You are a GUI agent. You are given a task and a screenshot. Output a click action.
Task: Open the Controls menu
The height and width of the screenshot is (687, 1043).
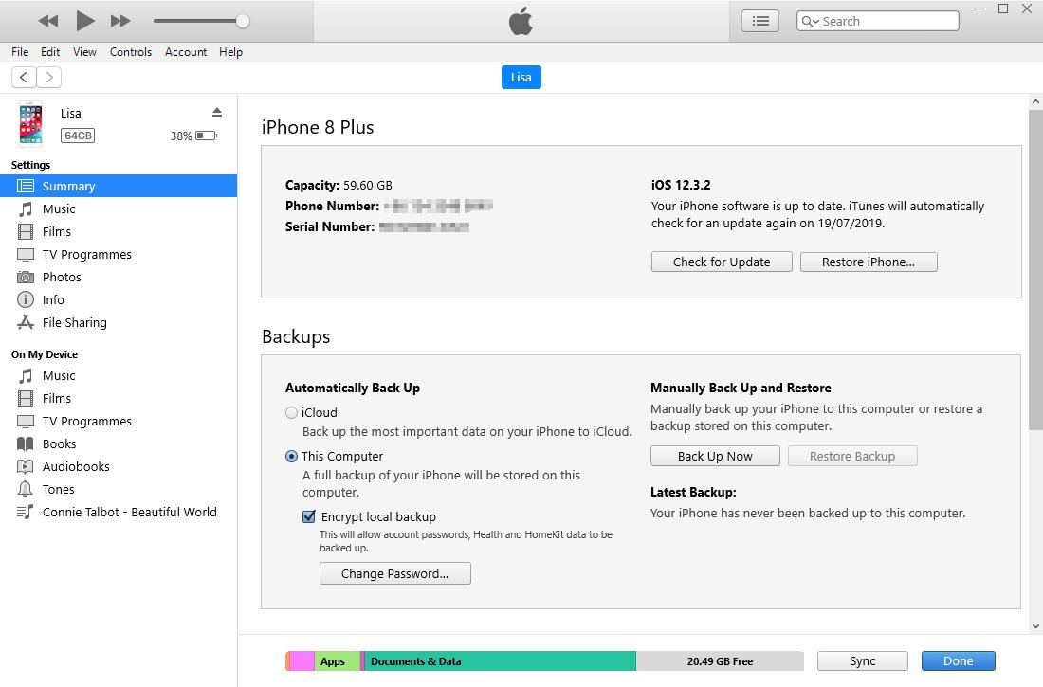pyautogui.click(x=131, y=52)
